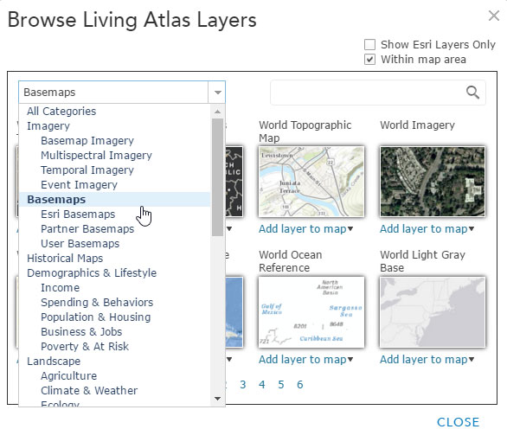Go to results page 6
507x429 pixels.
point(300,385)
